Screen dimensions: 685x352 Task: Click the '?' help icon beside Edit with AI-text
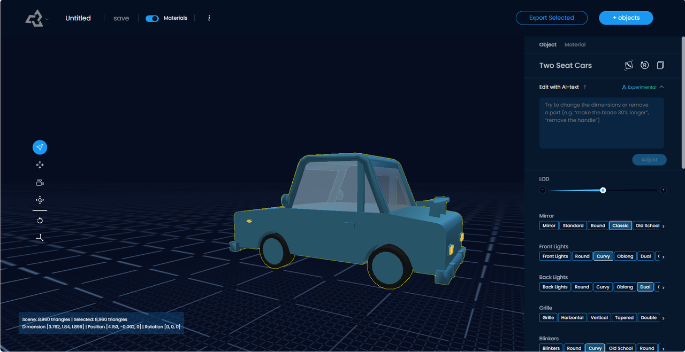tap(584, 87)
